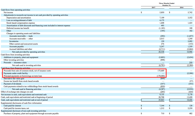Select 'Net cash used in investing activities' label
This screenshot has width=195, height=116.
[x=27, y=65]
